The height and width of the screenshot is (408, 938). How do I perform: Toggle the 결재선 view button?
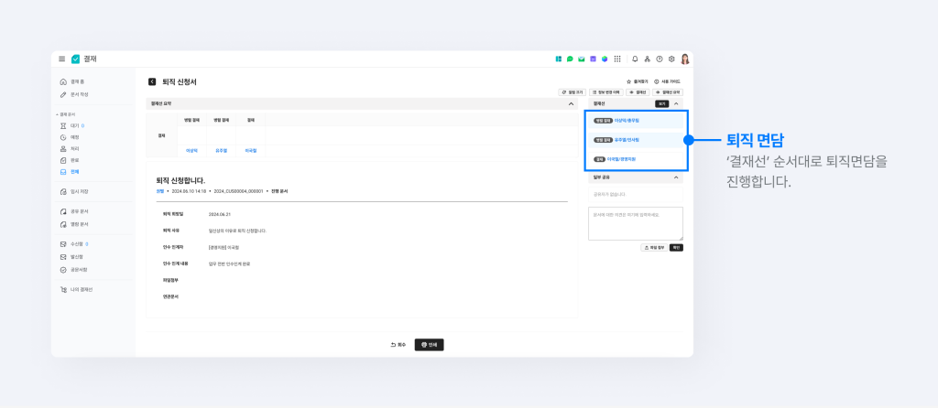(x=638, y=92)
